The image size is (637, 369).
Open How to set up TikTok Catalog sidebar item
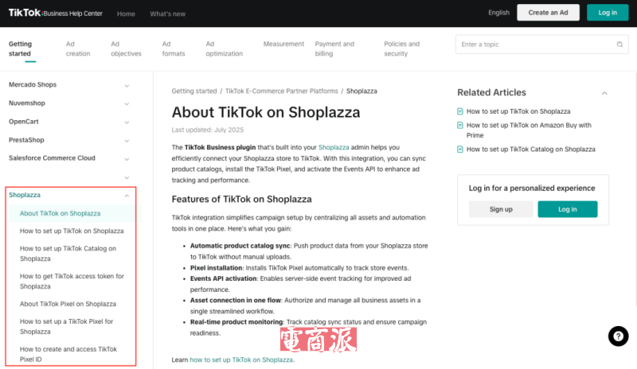[68, 253]
